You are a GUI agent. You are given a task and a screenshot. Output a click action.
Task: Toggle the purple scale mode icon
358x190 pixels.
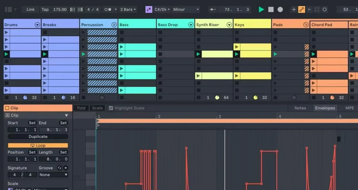[x=149, y=9]
